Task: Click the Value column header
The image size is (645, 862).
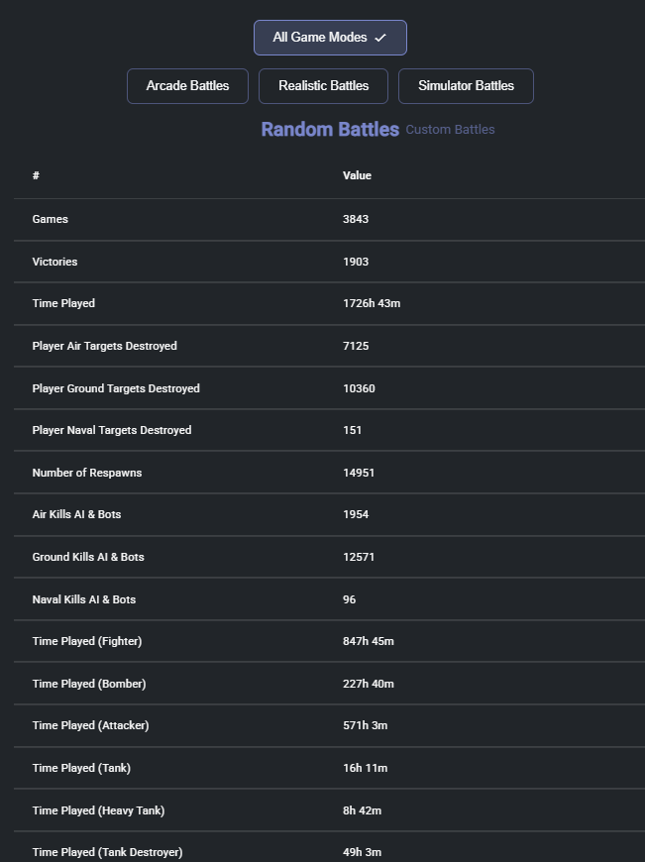Action: coord(357,175)
